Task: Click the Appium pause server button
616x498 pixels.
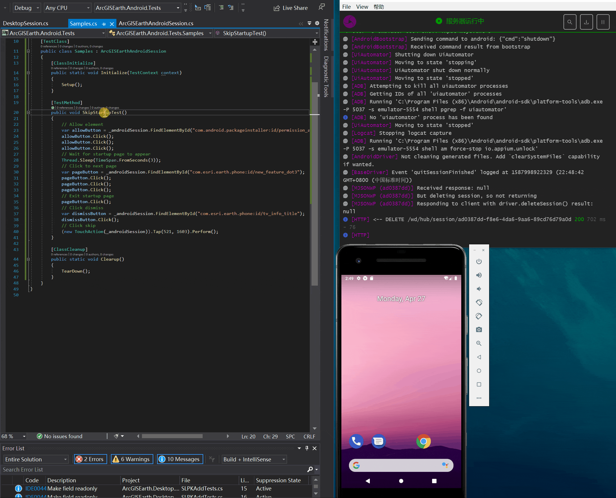Action: click(x=603, y=22)
